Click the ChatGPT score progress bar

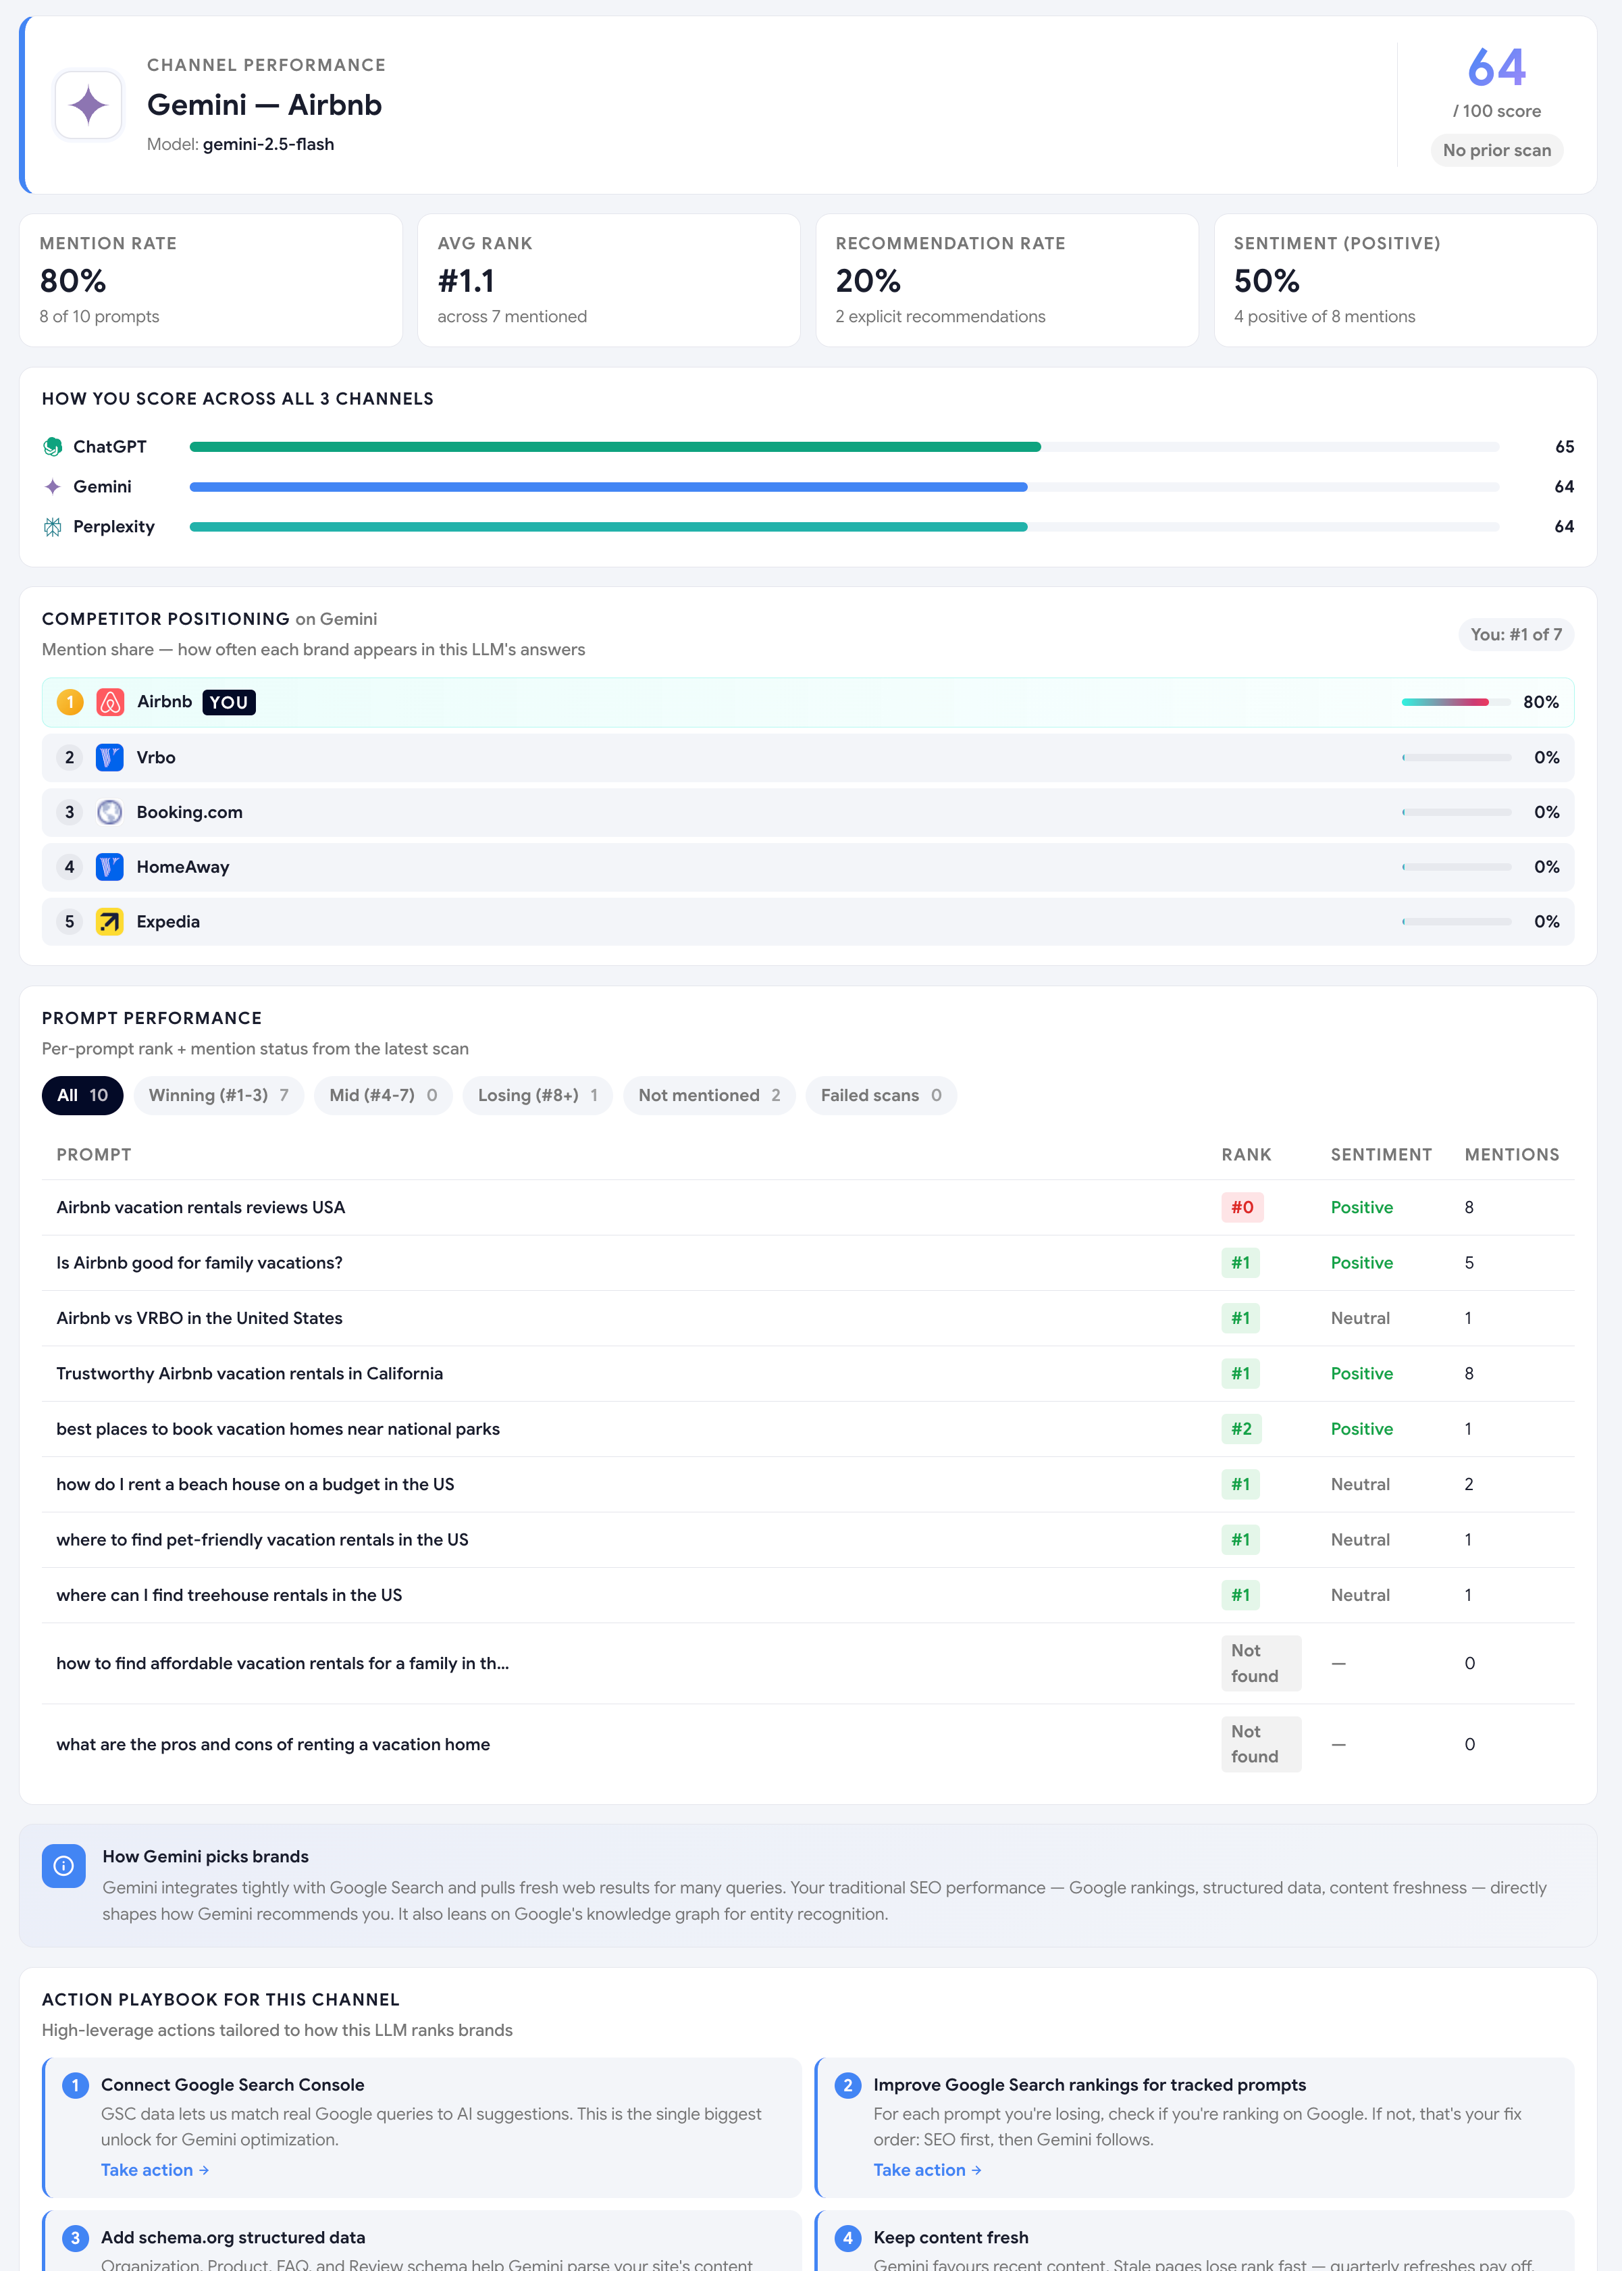tap(844, 446)
